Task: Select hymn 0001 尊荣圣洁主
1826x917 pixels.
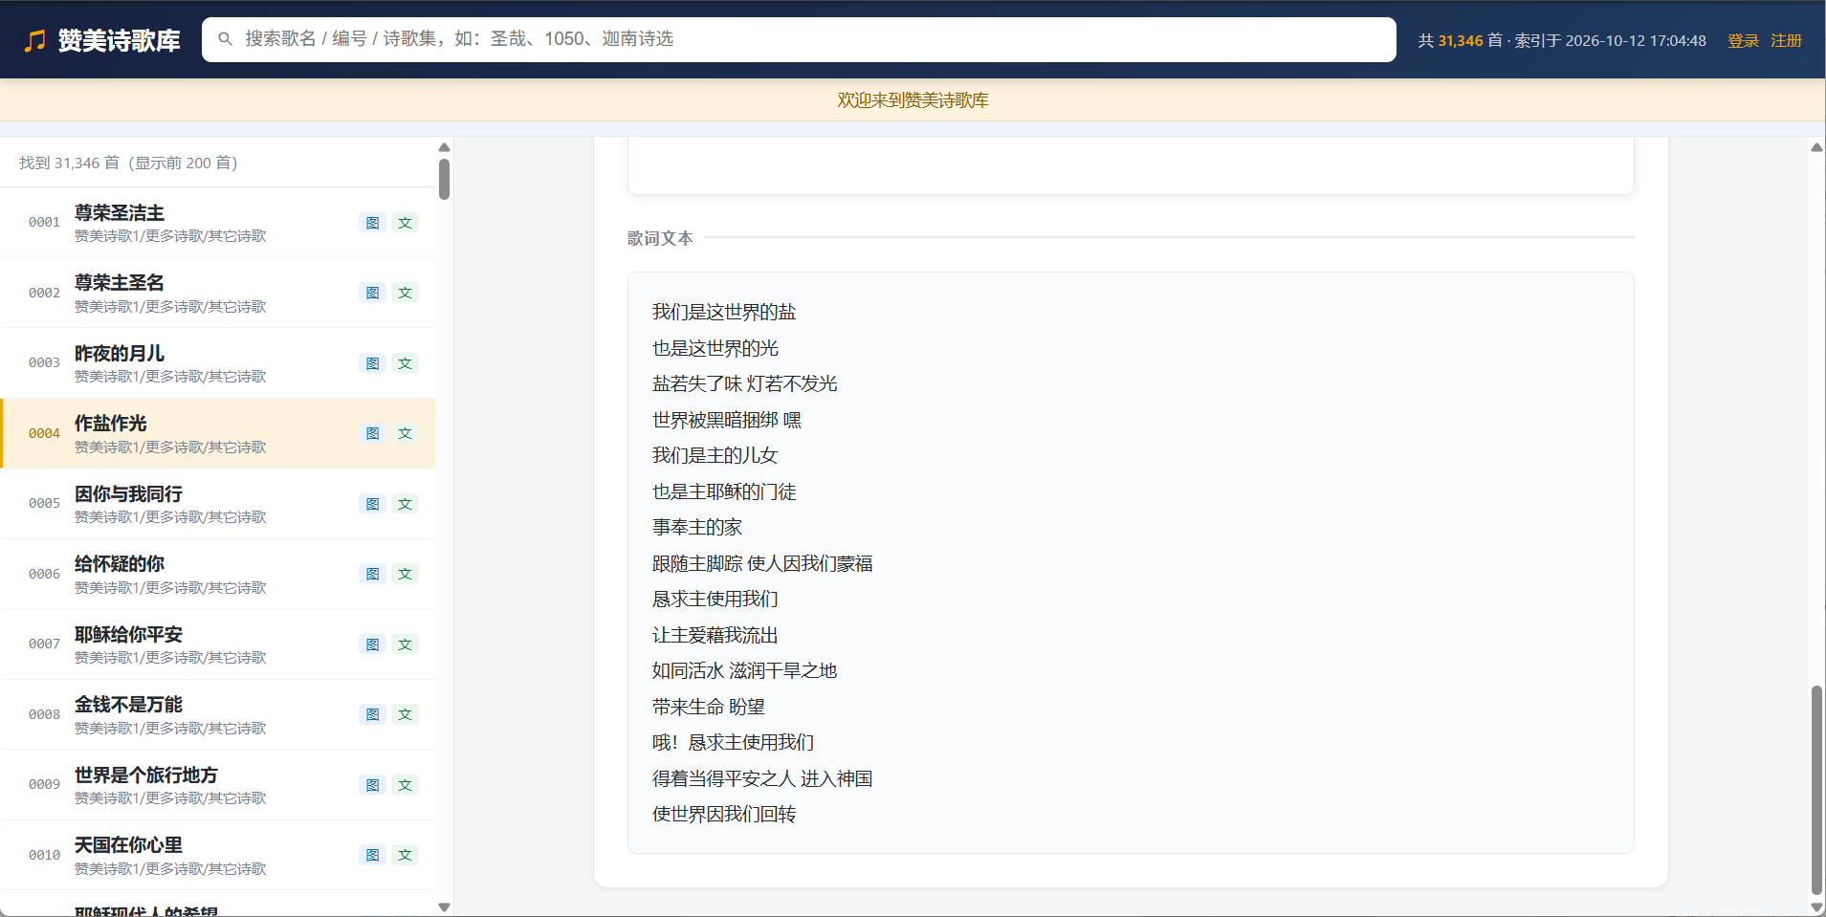Action: [x=218, y=223]
